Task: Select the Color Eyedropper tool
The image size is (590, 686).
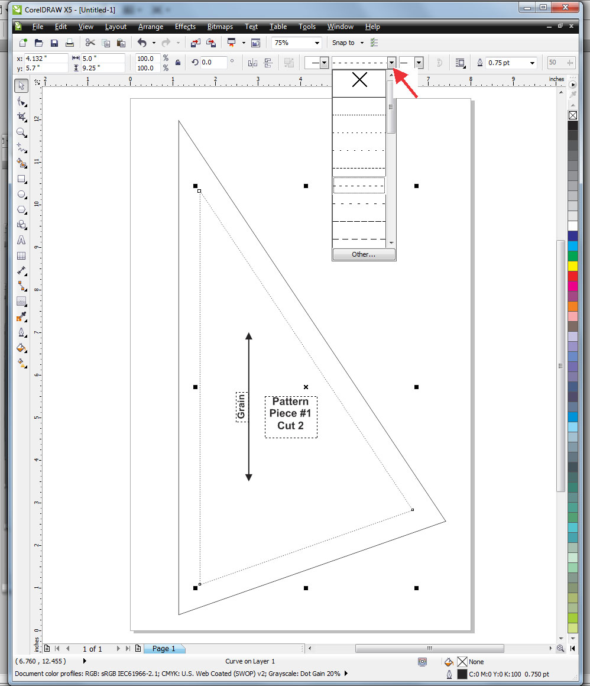Action: (x=21, y=318)
